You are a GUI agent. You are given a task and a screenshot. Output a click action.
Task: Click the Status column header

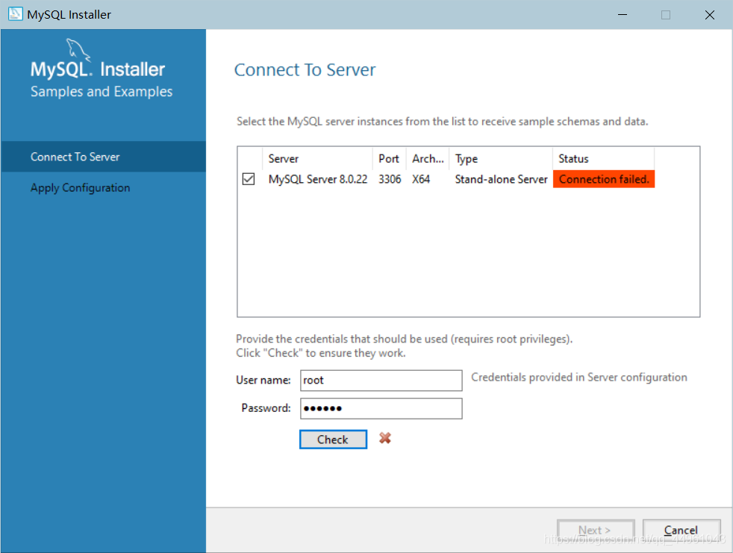[x=604, y=158]
